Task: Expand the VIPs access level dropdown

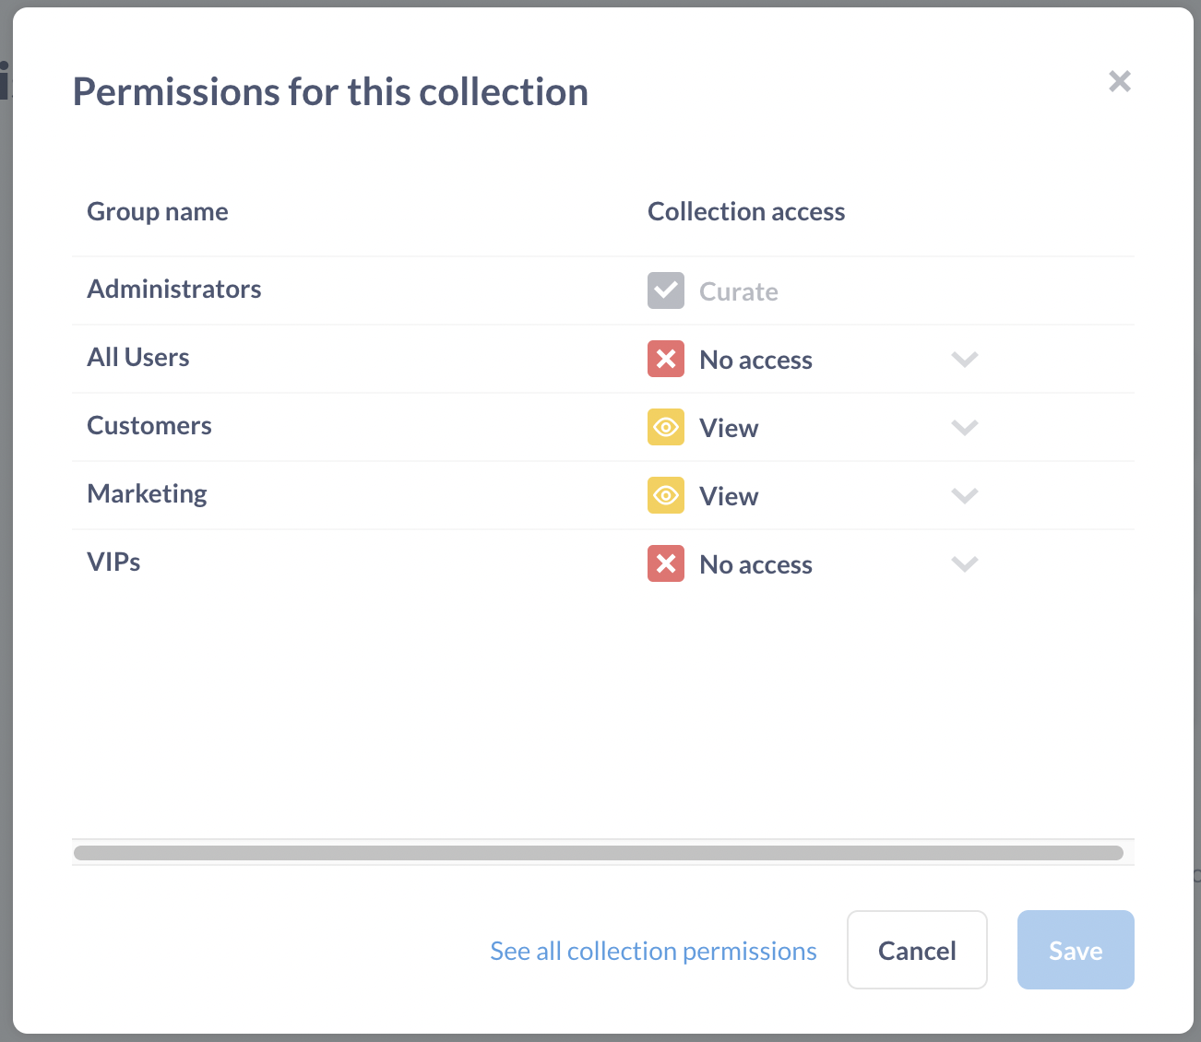Action: [x=964, y=563]
